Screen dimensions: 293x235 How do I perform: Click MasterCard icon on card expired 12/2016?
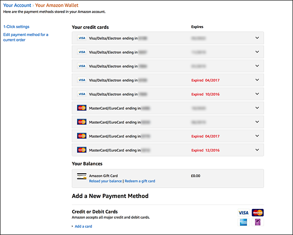82,150
